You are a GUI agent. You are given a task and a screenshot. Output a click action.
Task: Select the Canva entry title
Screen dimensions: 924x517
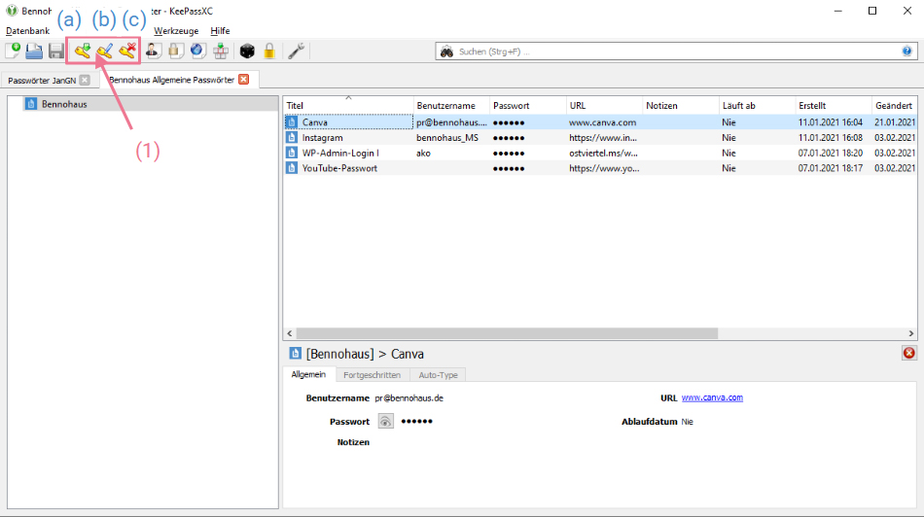pyautogui.click(x=315, y=121)
